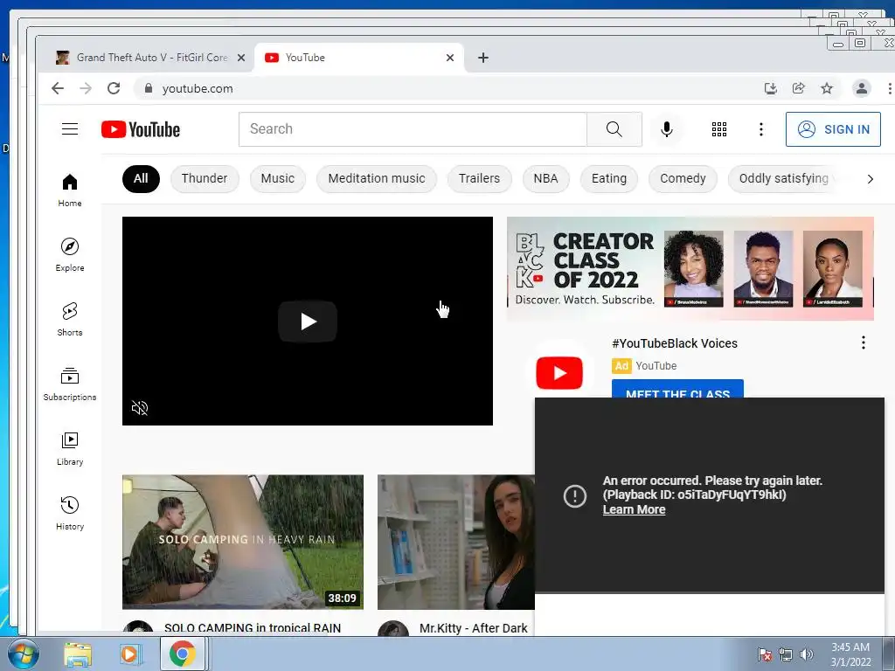Viewport: 895px width, 671px height.
Task: Open Solo Camping in Heavy Rain thumbnail
Action: (x=243, y=542)
